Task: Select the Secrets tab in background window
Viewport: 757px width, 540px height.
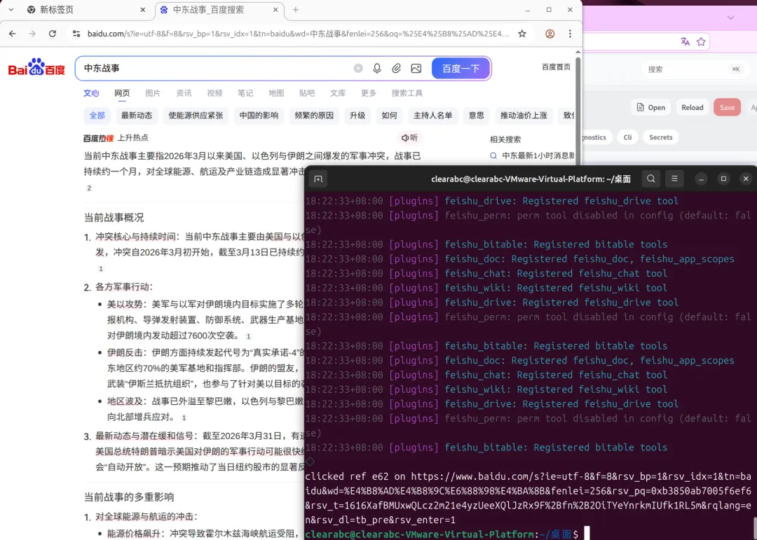Action: pyautogui.click(x=660, y=137)
